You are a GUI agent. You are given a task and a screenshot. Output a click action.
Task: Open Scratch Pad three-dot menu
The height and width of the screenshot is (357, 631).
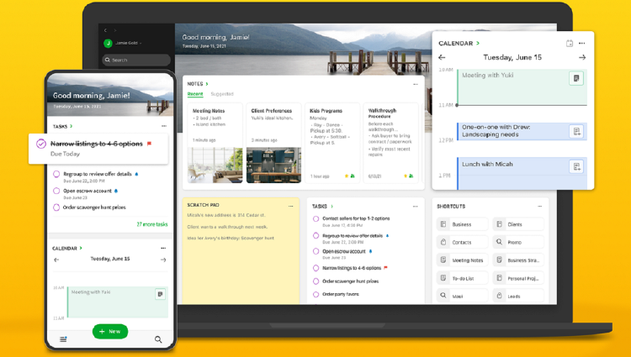[290, 206]
